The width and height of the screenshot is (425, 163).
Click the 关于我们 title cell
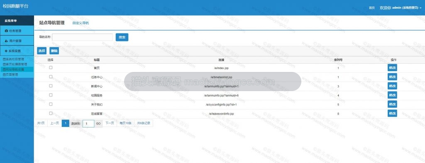coord(97,105)
